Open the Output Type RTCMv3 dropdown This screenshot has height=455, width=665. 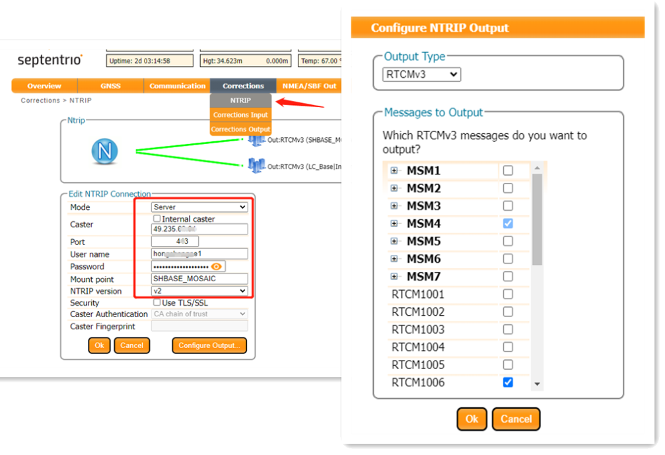coord(421,75)
